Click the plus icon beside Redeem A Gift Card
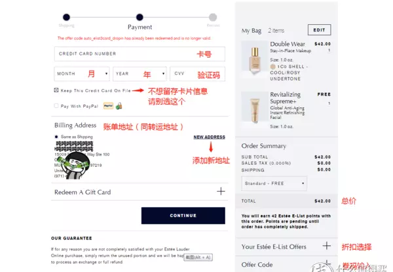This screenshot has width=393, height=272. point(221,192)
